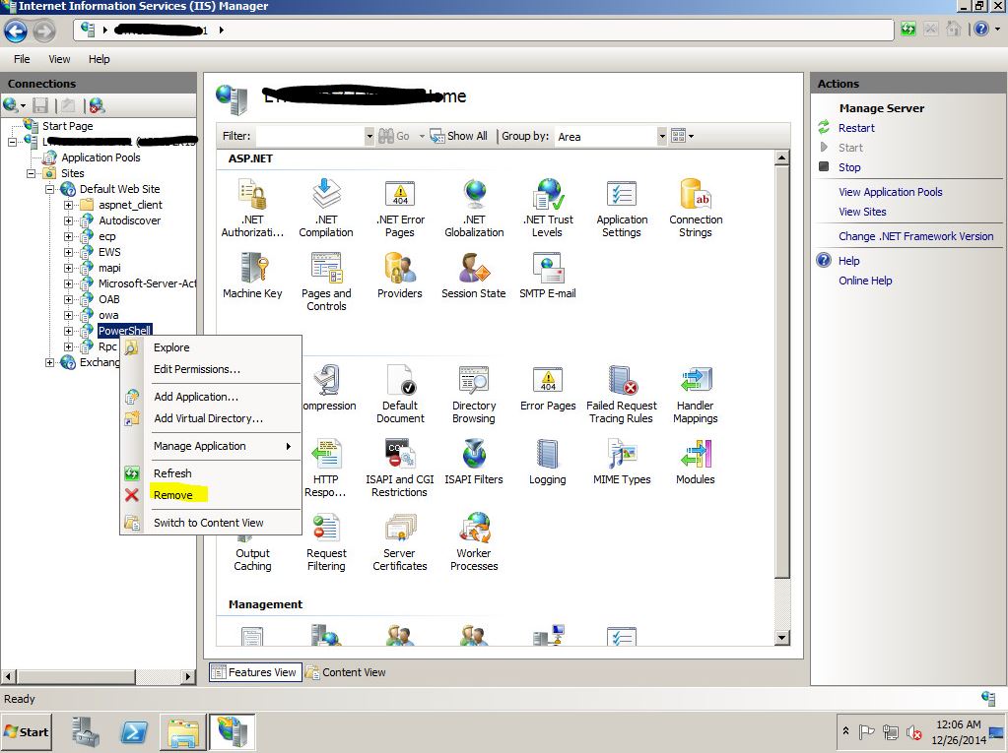Click Save in Connections toolbar

click(40, 105)
